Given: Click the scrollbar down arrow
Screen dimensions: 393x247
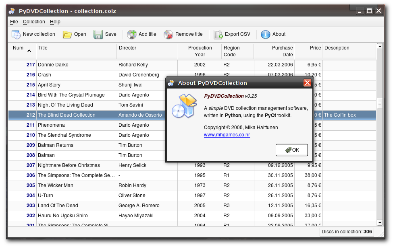Looking at the screenshot, I should (x=380, y=222).
